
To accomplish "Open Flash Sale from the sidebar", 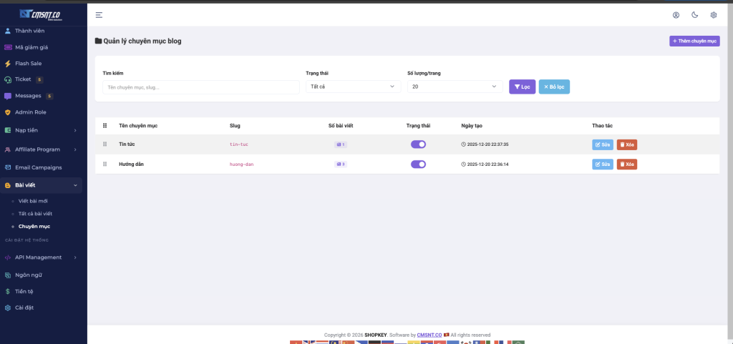I will pyautogui.click(x=28, y=64).
